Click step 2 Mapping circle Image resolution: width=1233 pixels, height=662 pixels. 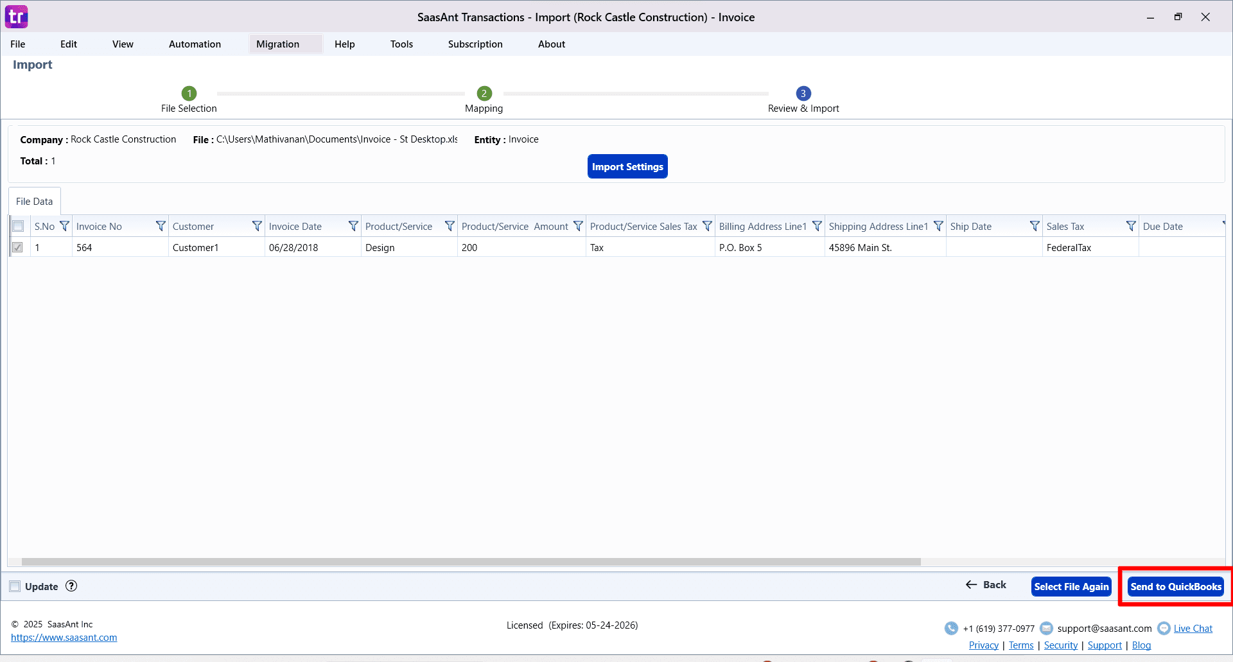click(x=484, y=93)
